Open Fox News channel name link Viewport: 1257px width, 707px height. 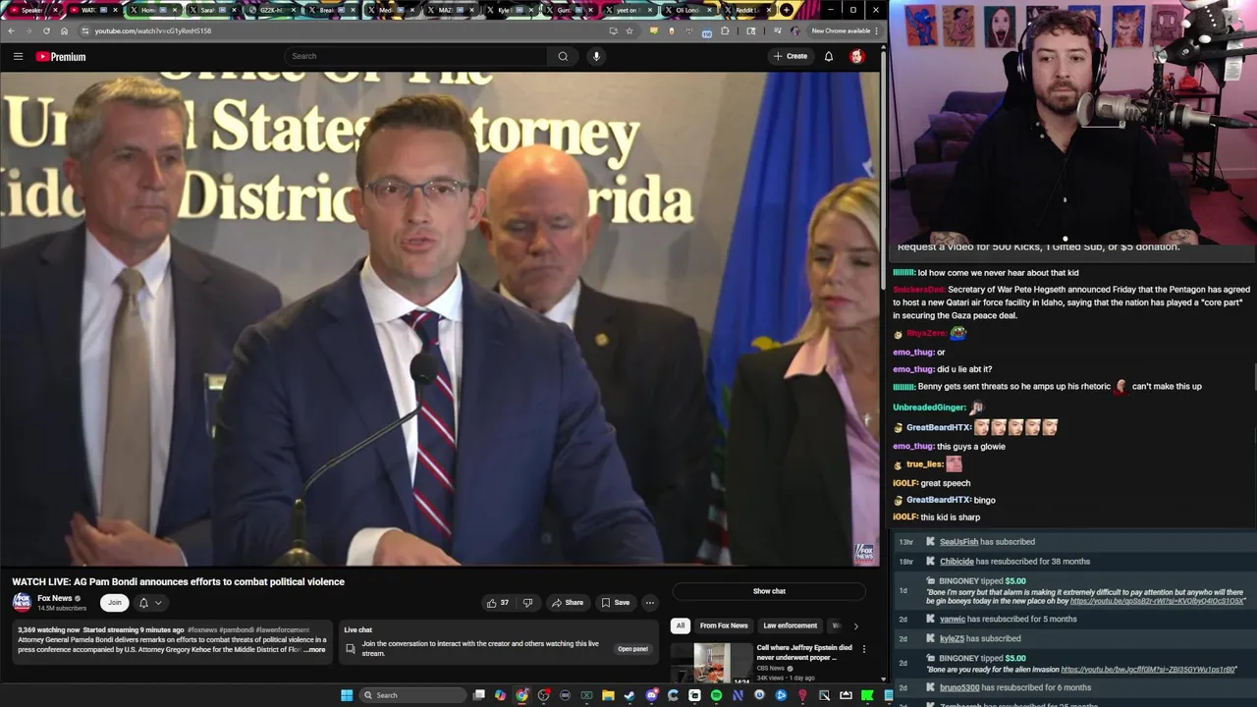point(55,598)
